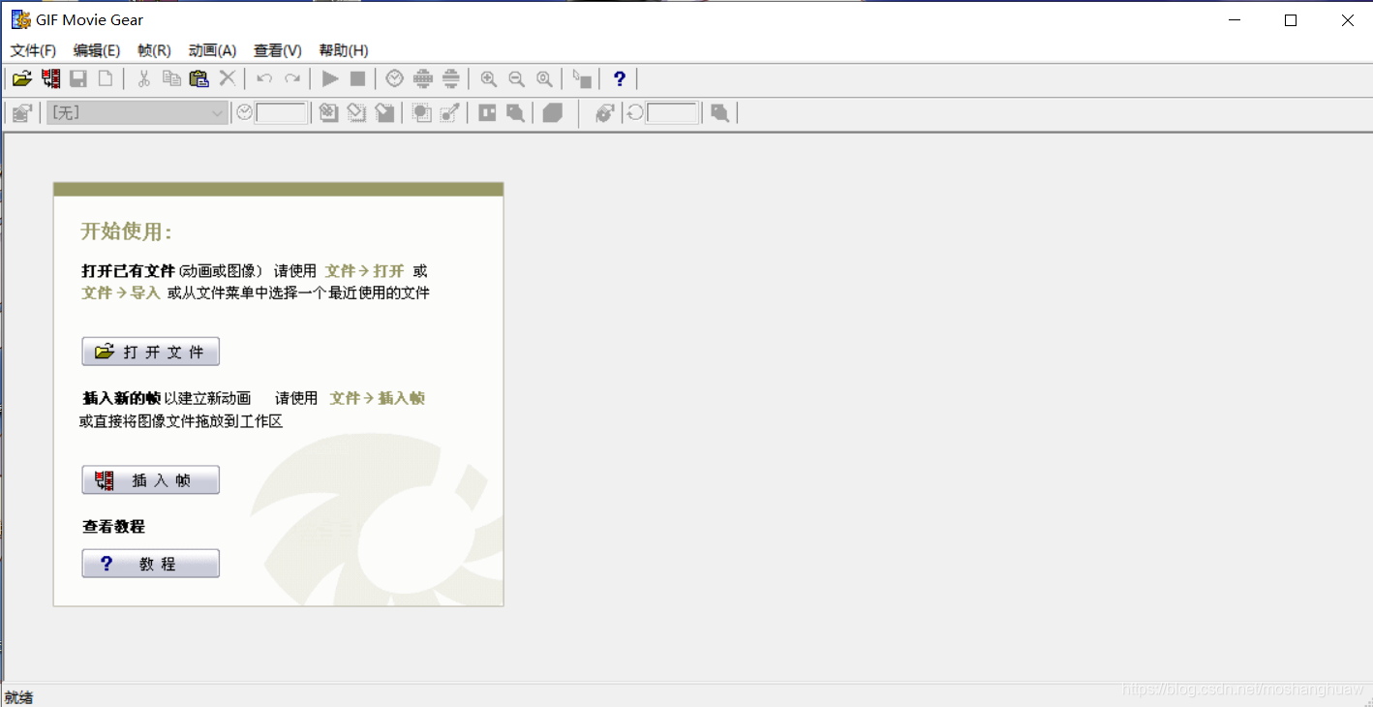Image resolution: width=1373 pixels, height=707 pixels.
Task: Click the 教程 tutorial button
Action: tap(151, 564)
